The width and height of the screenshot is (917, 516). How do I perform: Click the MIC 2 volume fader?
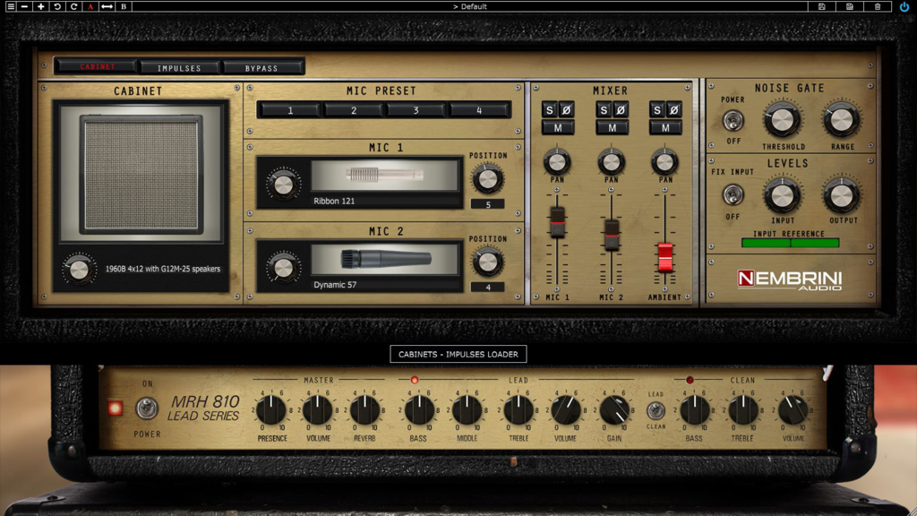(x=612, y=236)
